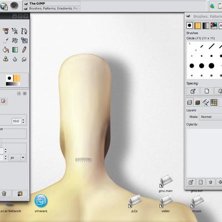Open the Channels tab
This screenshot has height=222, width=222.
pos(198,102)
